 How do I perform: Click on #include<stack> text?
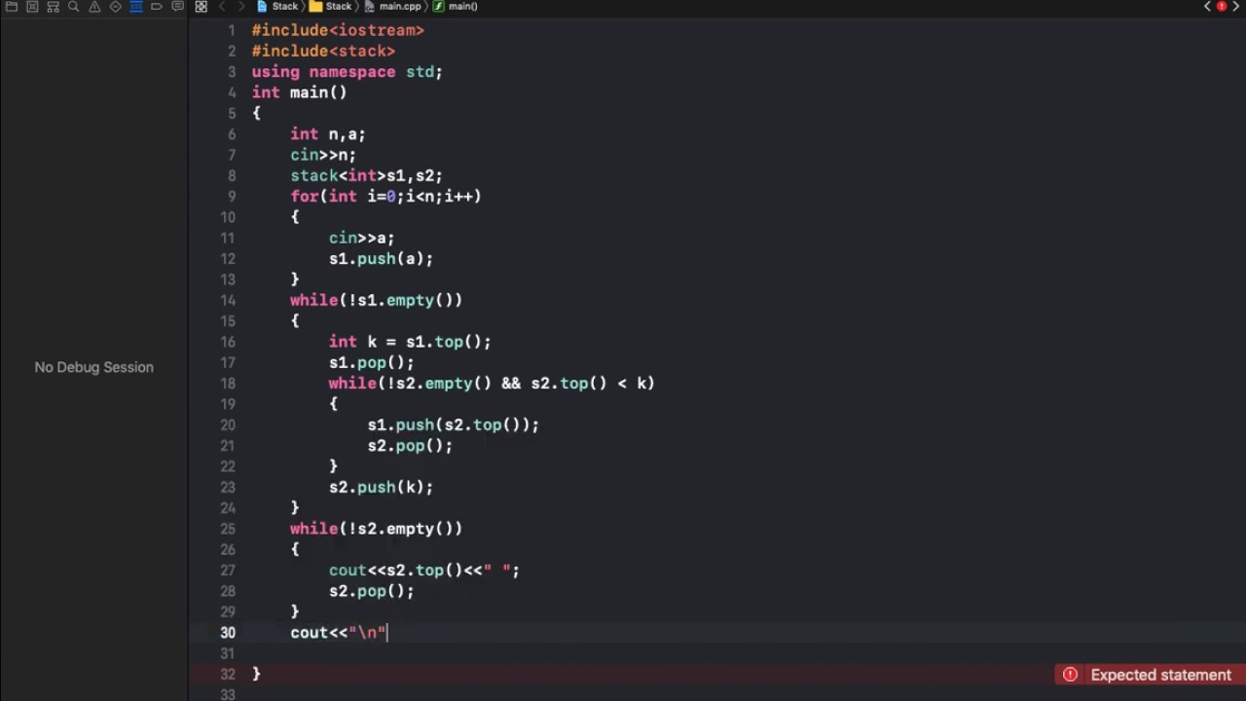[x=323, y=51]
